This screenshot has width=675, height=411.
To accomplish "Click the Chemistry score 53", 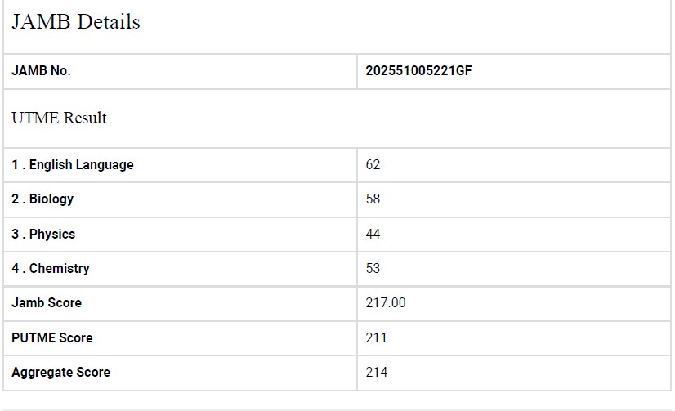I will [x=373, y=269].
